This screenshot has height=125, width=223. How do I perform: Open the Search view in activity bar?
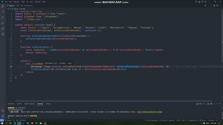(3, 12)
